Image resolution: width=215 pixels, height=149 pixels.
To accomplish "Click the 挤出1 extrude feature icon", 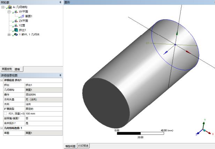I will tap(16, 30).
